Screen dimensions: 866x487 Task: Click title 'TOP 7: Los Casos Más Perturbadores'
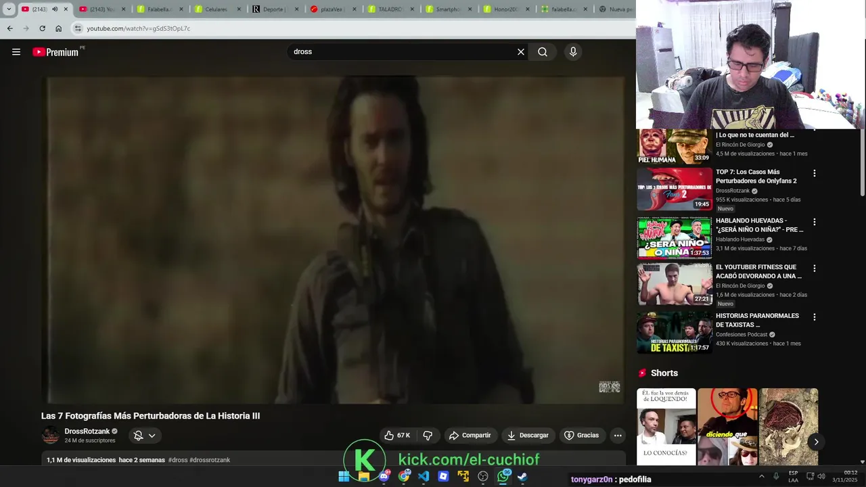tap(756, 177)
